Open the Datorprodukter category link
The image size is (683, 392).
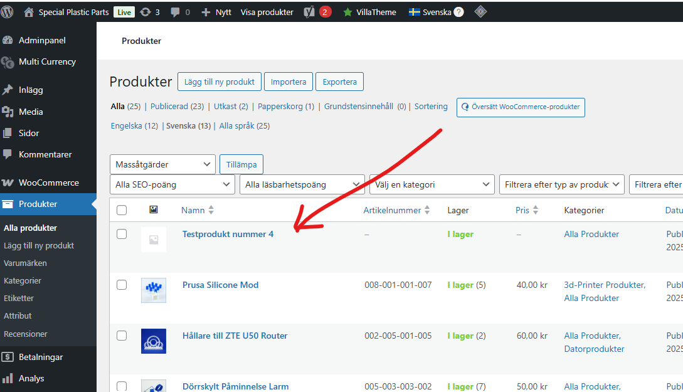[594, 349]
